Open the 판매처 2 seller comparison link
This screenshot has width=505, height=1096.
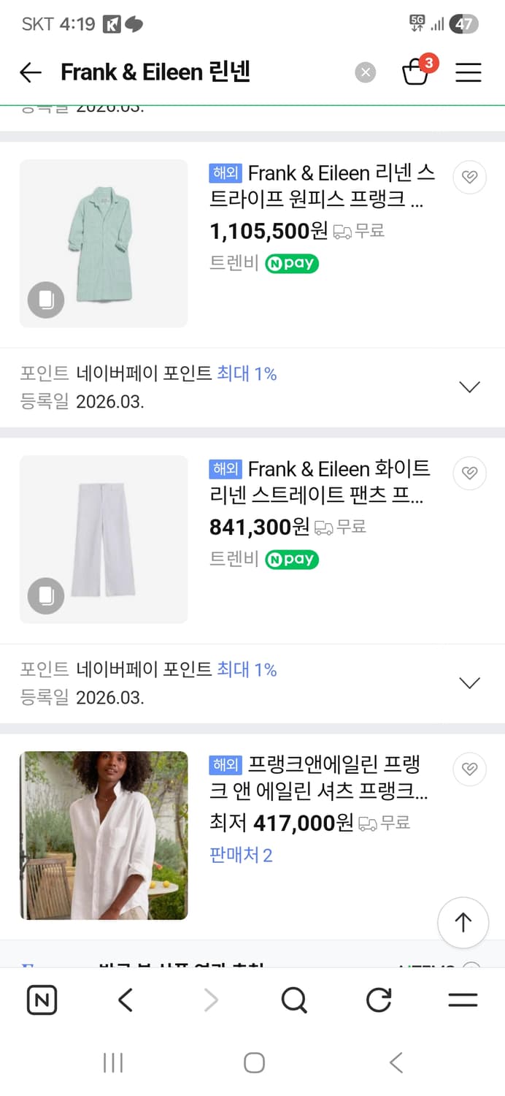click(x=241, y=856)
